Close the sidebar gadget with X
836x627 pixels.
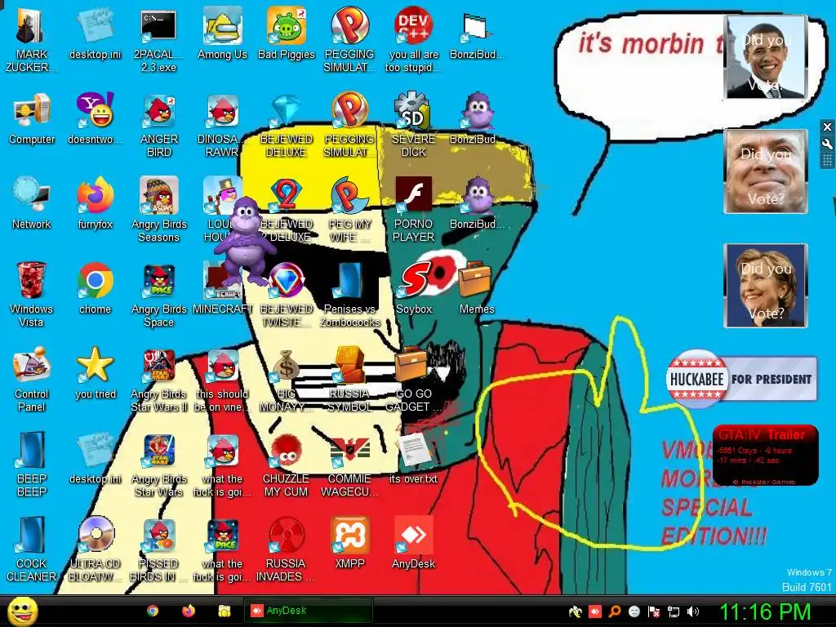(x=827, y=127)
